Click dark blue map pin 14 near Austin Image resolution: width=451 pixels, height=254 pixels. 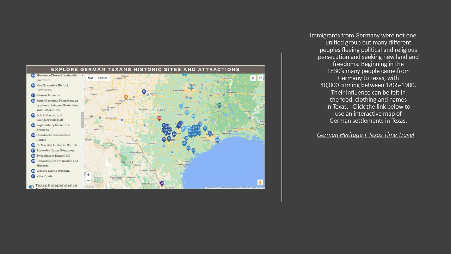pyautogui.click(x=179, y=125)
